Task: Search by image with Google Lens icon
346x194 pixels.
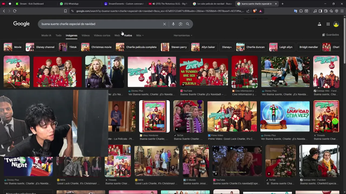Action: click(181, 24)
